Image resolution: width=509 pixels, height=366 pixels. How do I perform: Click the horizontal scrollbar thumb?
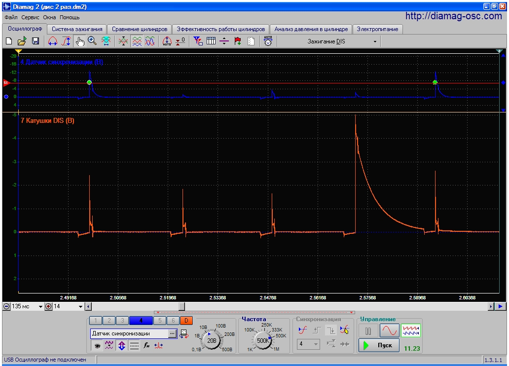click(182, 306)
